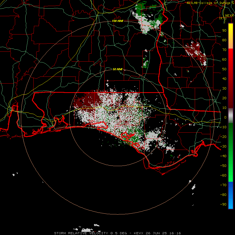Click the 50 value on the velocity scale
235x235 pixels.
224,69
